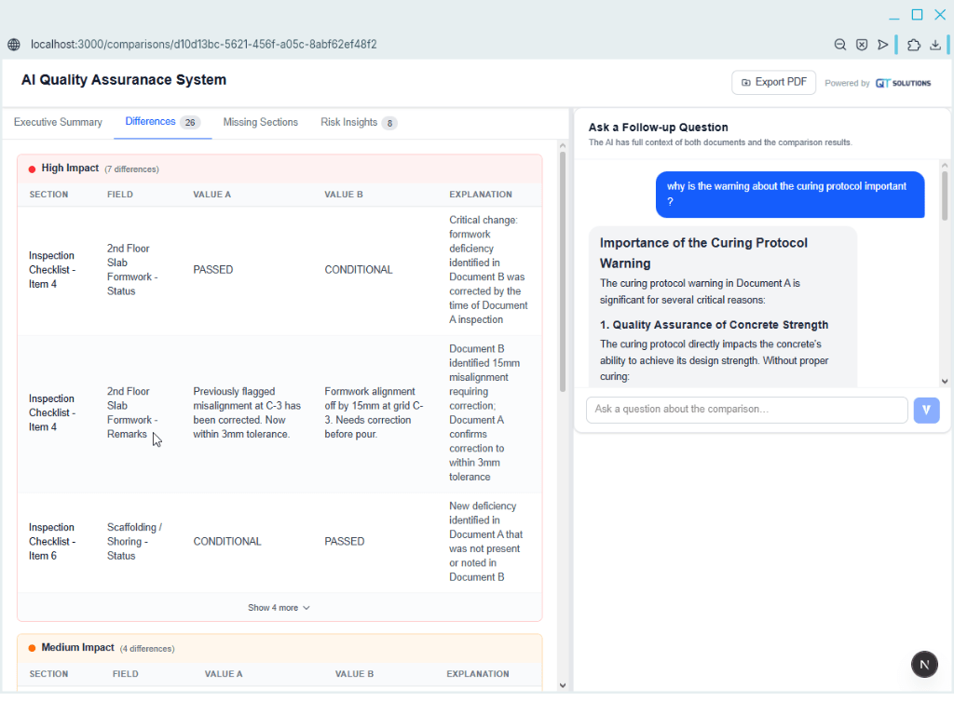
Task: Click the '(4 differences)' count label
Action: tap(146, 649)
